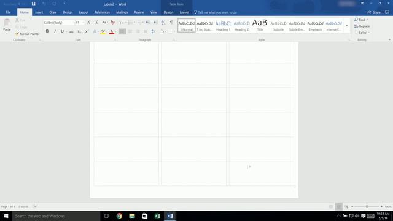Click the bullets list icon
The width and height of the screenshot is (393, 221).
pos(122,23)
